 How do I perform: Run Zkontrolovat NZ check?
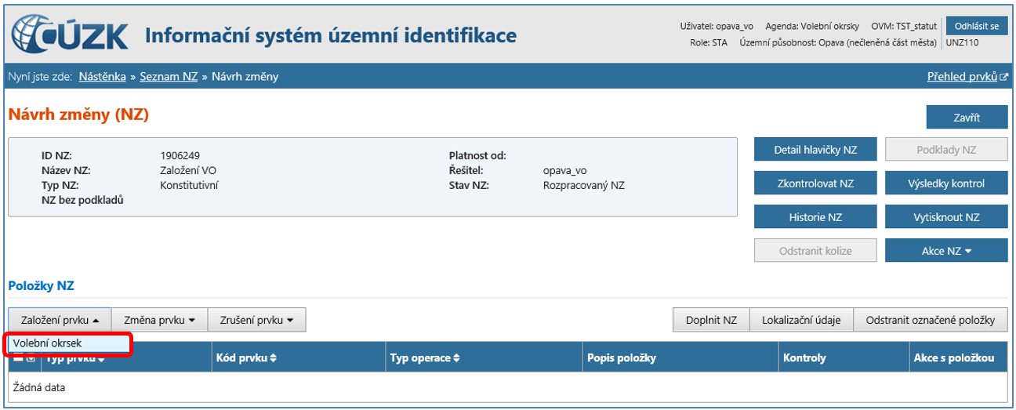click(815, 183)
